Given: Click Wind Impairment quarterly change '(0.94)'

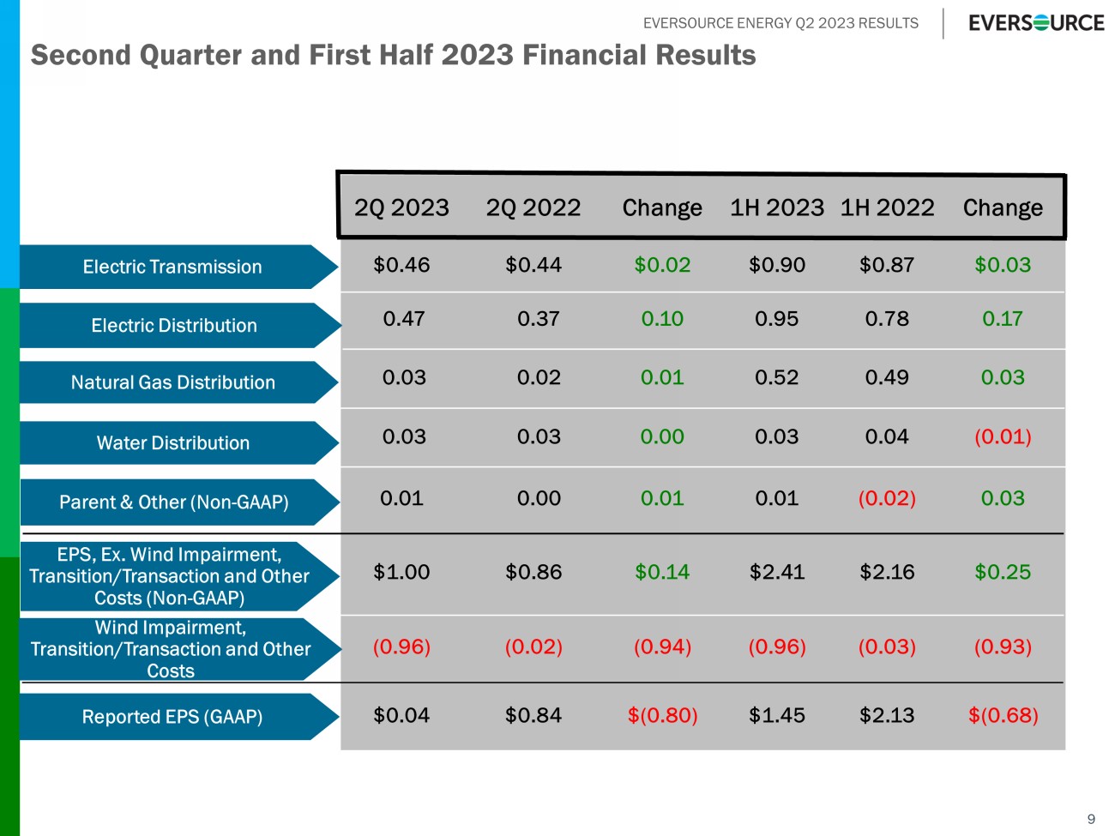Looking at the screenshot, I should (x=662, y=647).
